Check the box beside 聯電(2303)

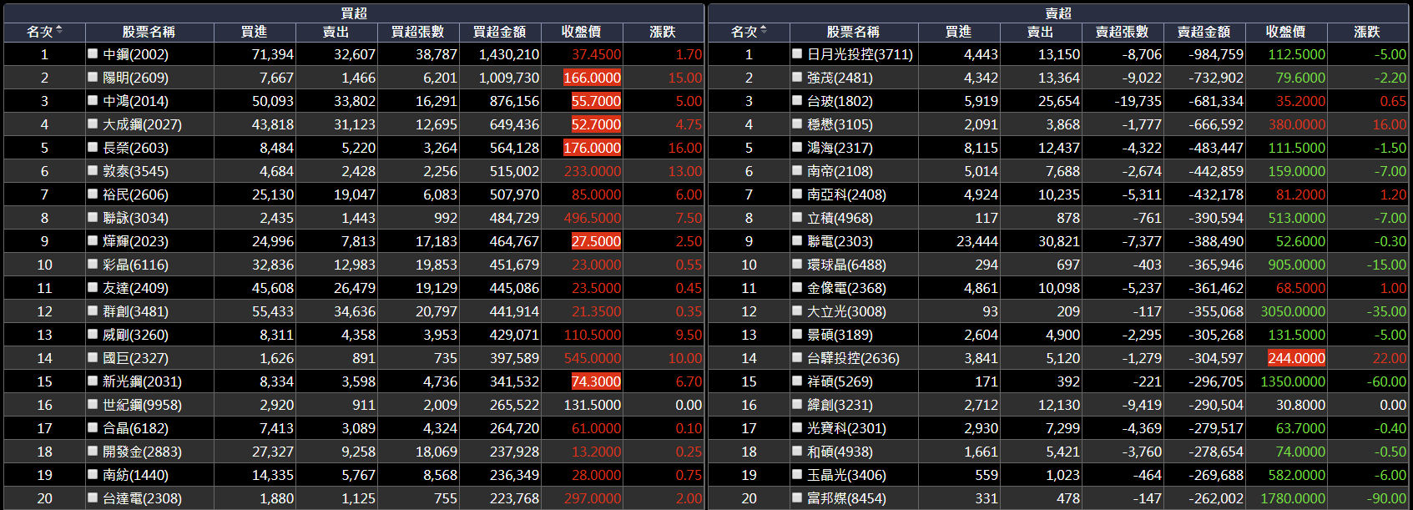click(x=797, y=240)
